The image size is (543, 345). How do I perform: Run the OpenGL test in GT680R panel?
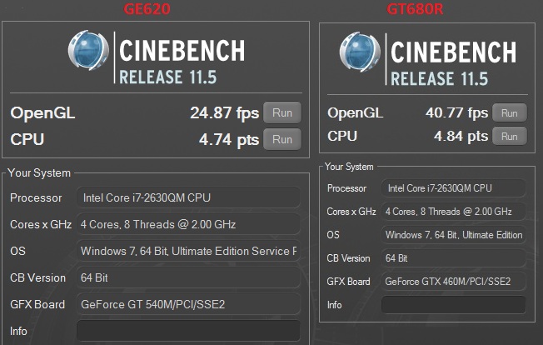[x=509, y=112]
